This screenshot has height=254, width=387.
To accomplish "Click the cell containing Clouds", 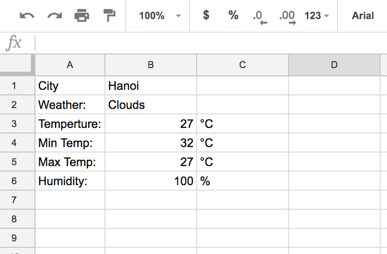I will pyautogui.click(x=151, y=105).
